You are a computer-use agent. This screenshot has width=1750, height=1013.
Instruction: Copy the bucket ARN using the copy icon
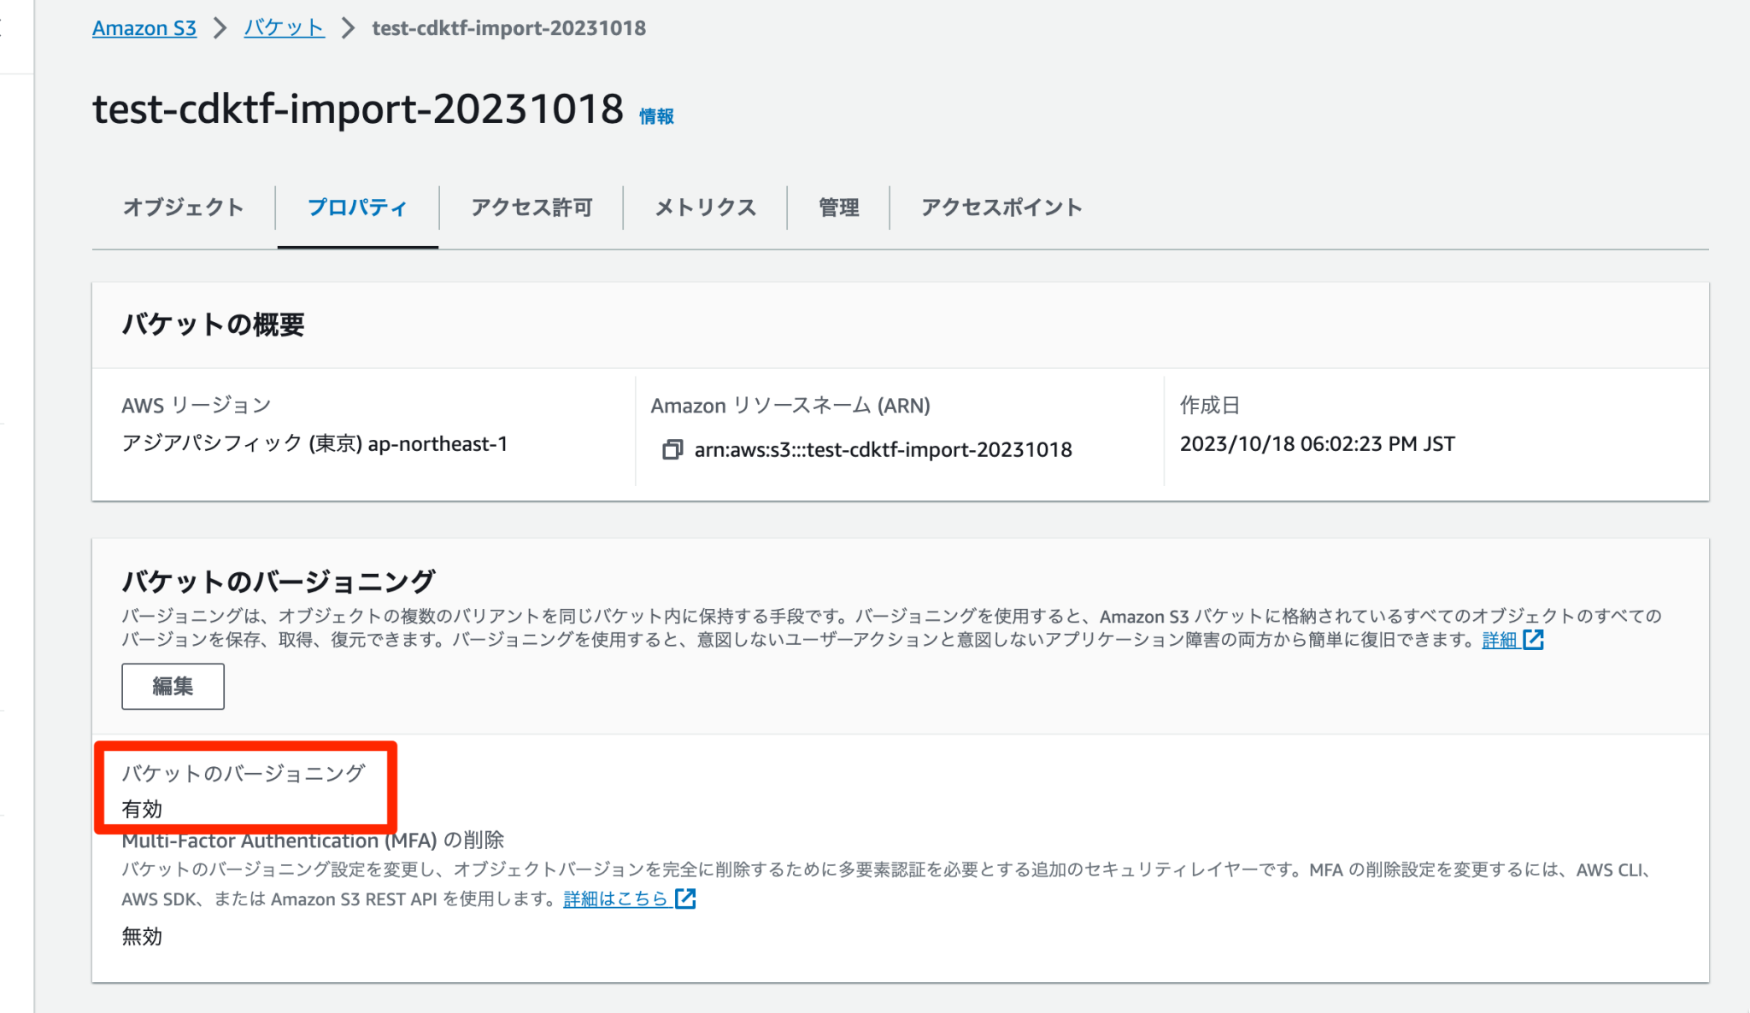[x=674, y=449]
